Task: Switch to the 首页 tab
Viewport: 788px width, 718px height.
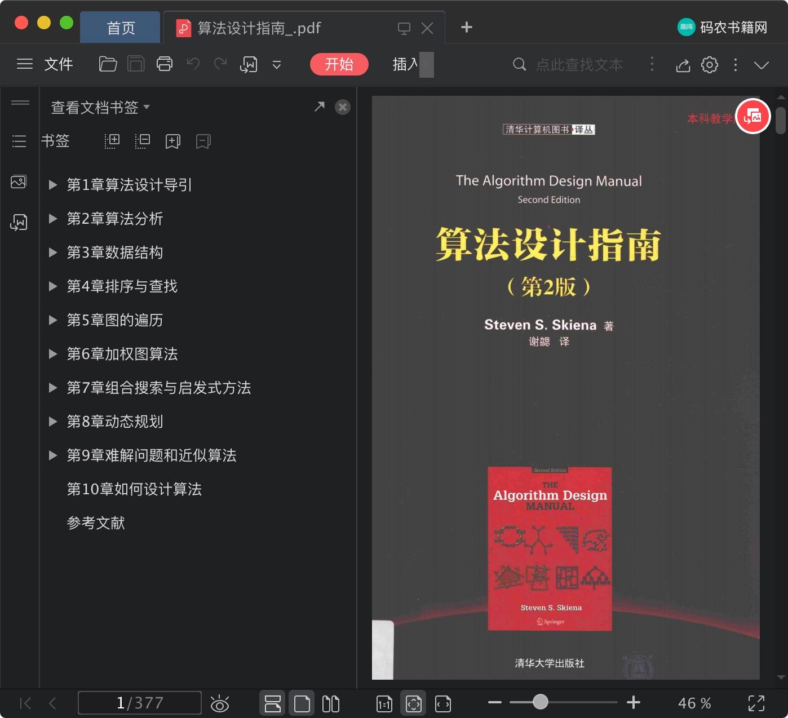Action: (120, 28)
